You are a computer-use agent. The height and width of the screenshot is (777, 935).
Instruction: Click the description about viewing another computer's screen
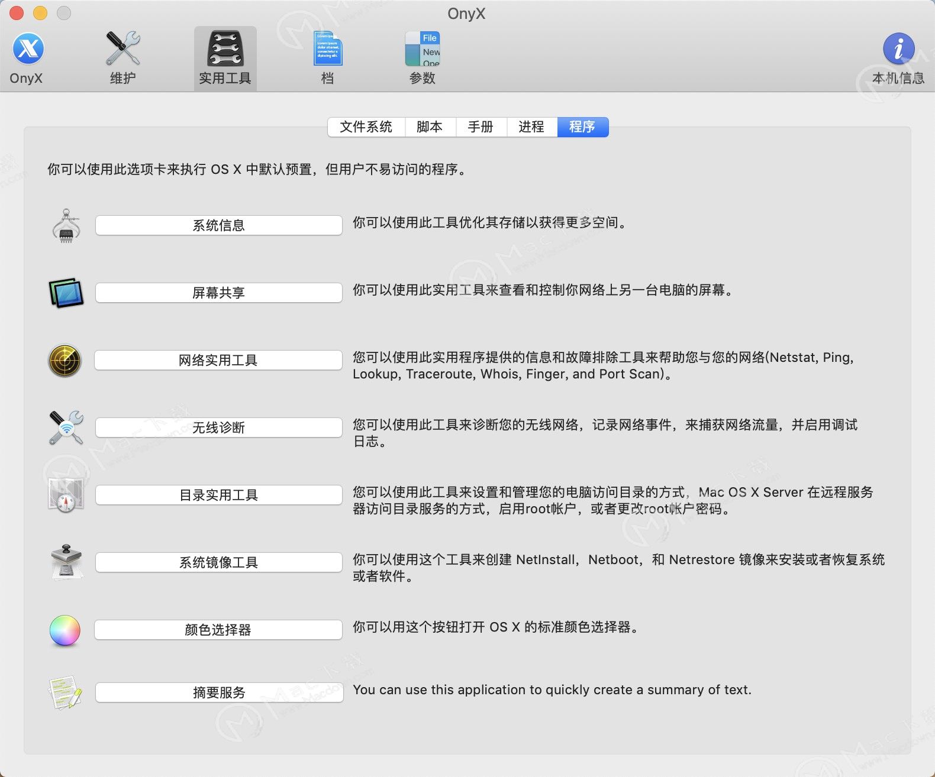(543, 290)
